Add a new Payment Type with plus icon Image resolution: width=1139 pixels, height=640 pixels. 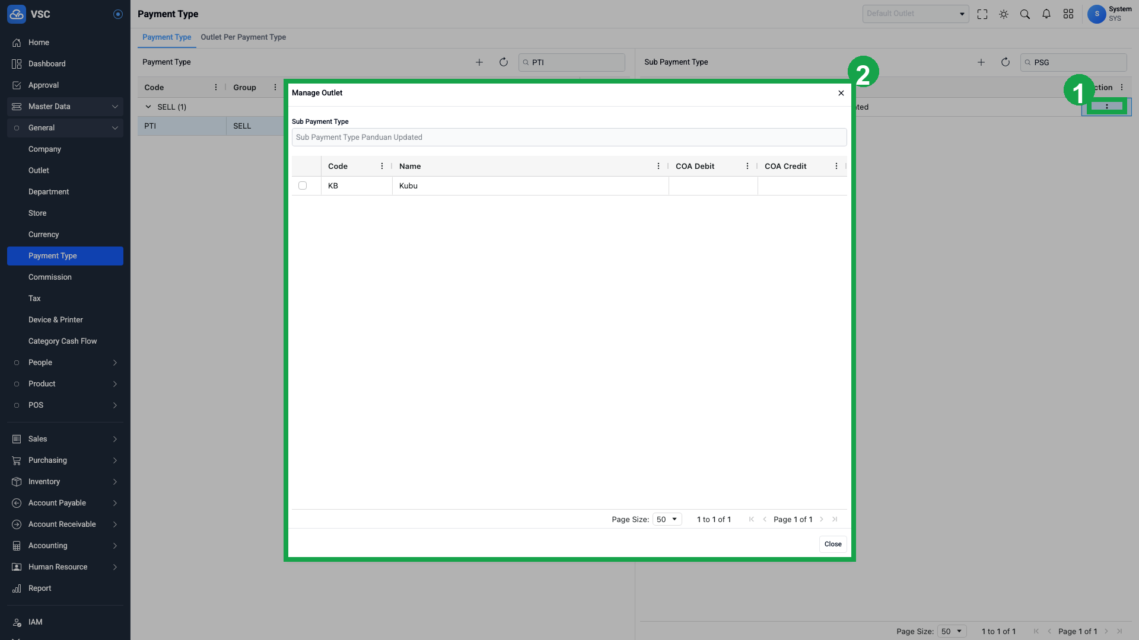(x=479, y=62)
